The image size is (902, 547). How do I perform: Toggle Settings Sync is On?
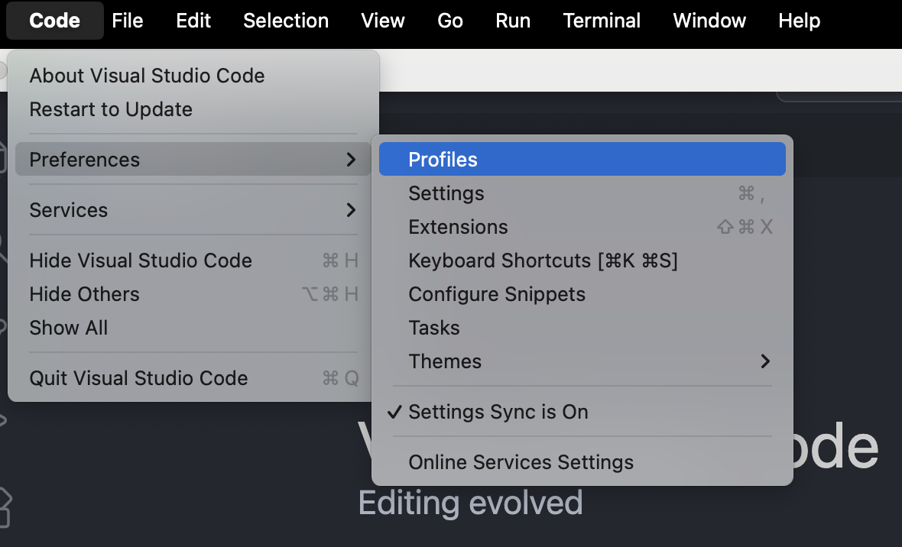pos(582,412)
